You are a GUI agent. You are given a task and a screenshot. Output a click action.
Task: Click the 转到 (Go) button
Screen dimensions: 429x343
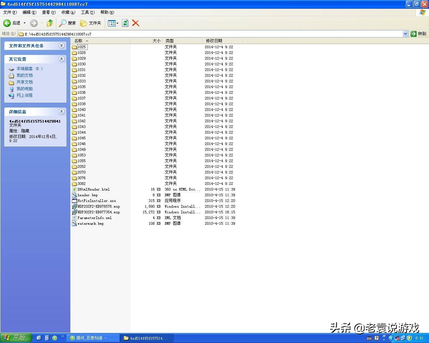419,34
